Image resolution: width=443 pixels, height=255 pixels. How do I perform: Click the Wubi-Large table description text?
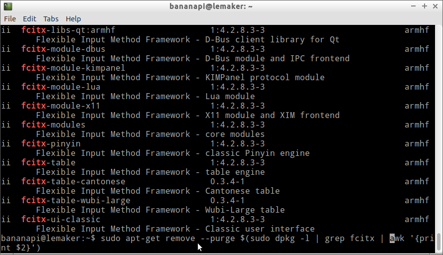click(x=245, y=210)
